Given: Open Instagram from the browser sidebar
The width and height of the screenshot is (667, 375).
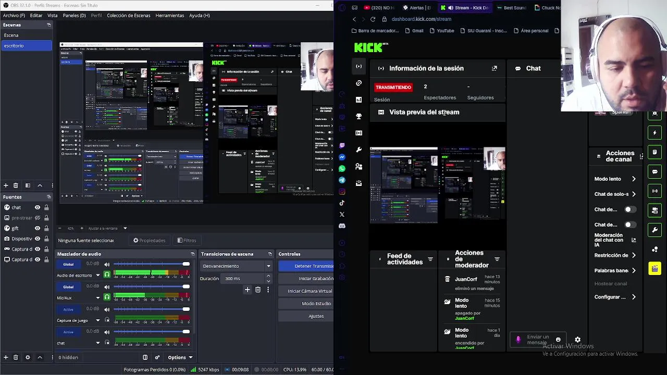Looking at the screenshot, I should [x=342, y=192].
